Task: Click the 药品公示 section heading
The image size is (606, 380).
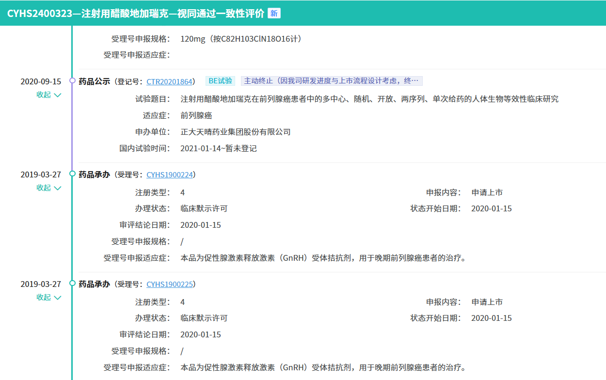Action: [x=95, y=81]
